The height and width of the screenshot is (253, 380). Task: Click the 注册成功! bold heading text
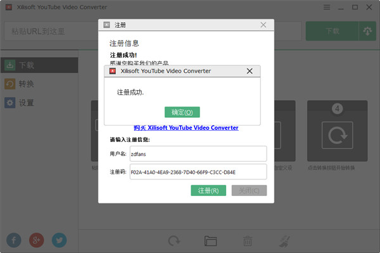[x=123, y=55]
